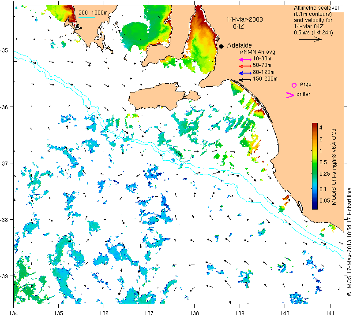Click the 80-120m depth label
This screenshot has width=353, height=317.
tap(263, 72)
